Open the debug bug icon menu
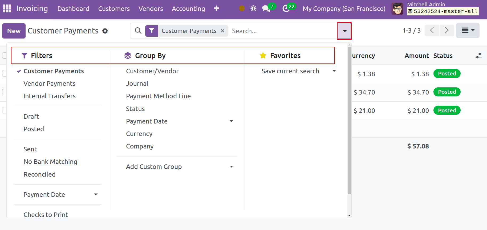Screen dimensions: 487x230 coord(253,8)
